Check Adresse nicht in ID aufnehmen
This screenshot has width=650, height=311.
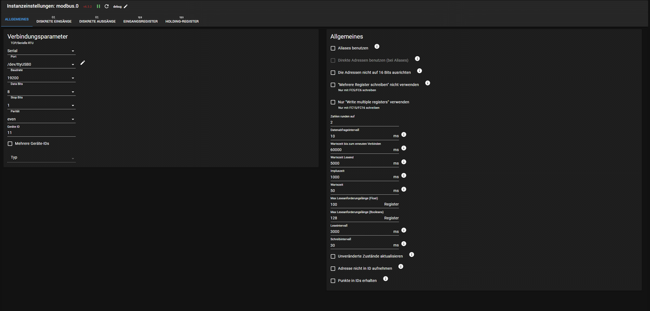click(333, 269)
